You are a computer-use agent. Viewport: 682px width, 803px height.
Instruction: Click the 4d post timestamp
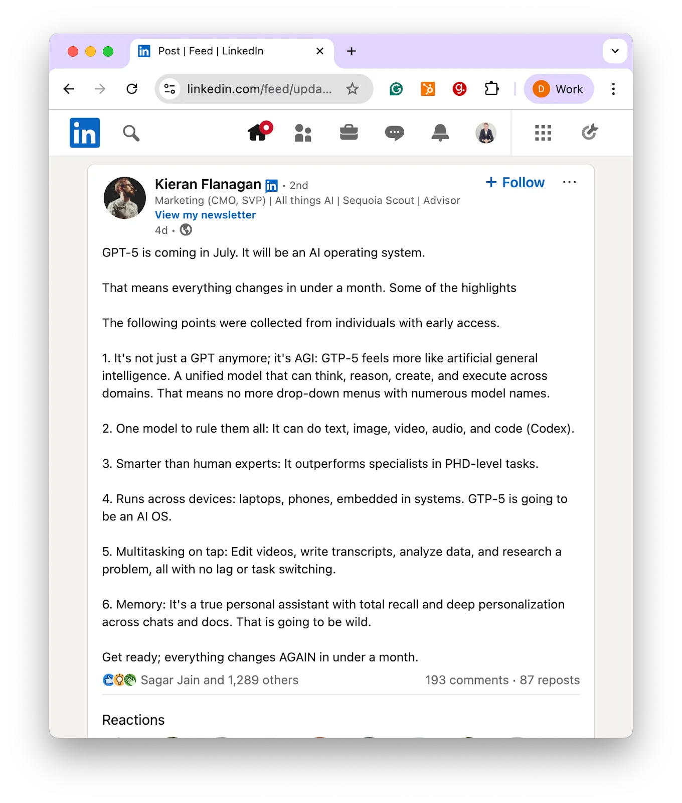point(161,230)
